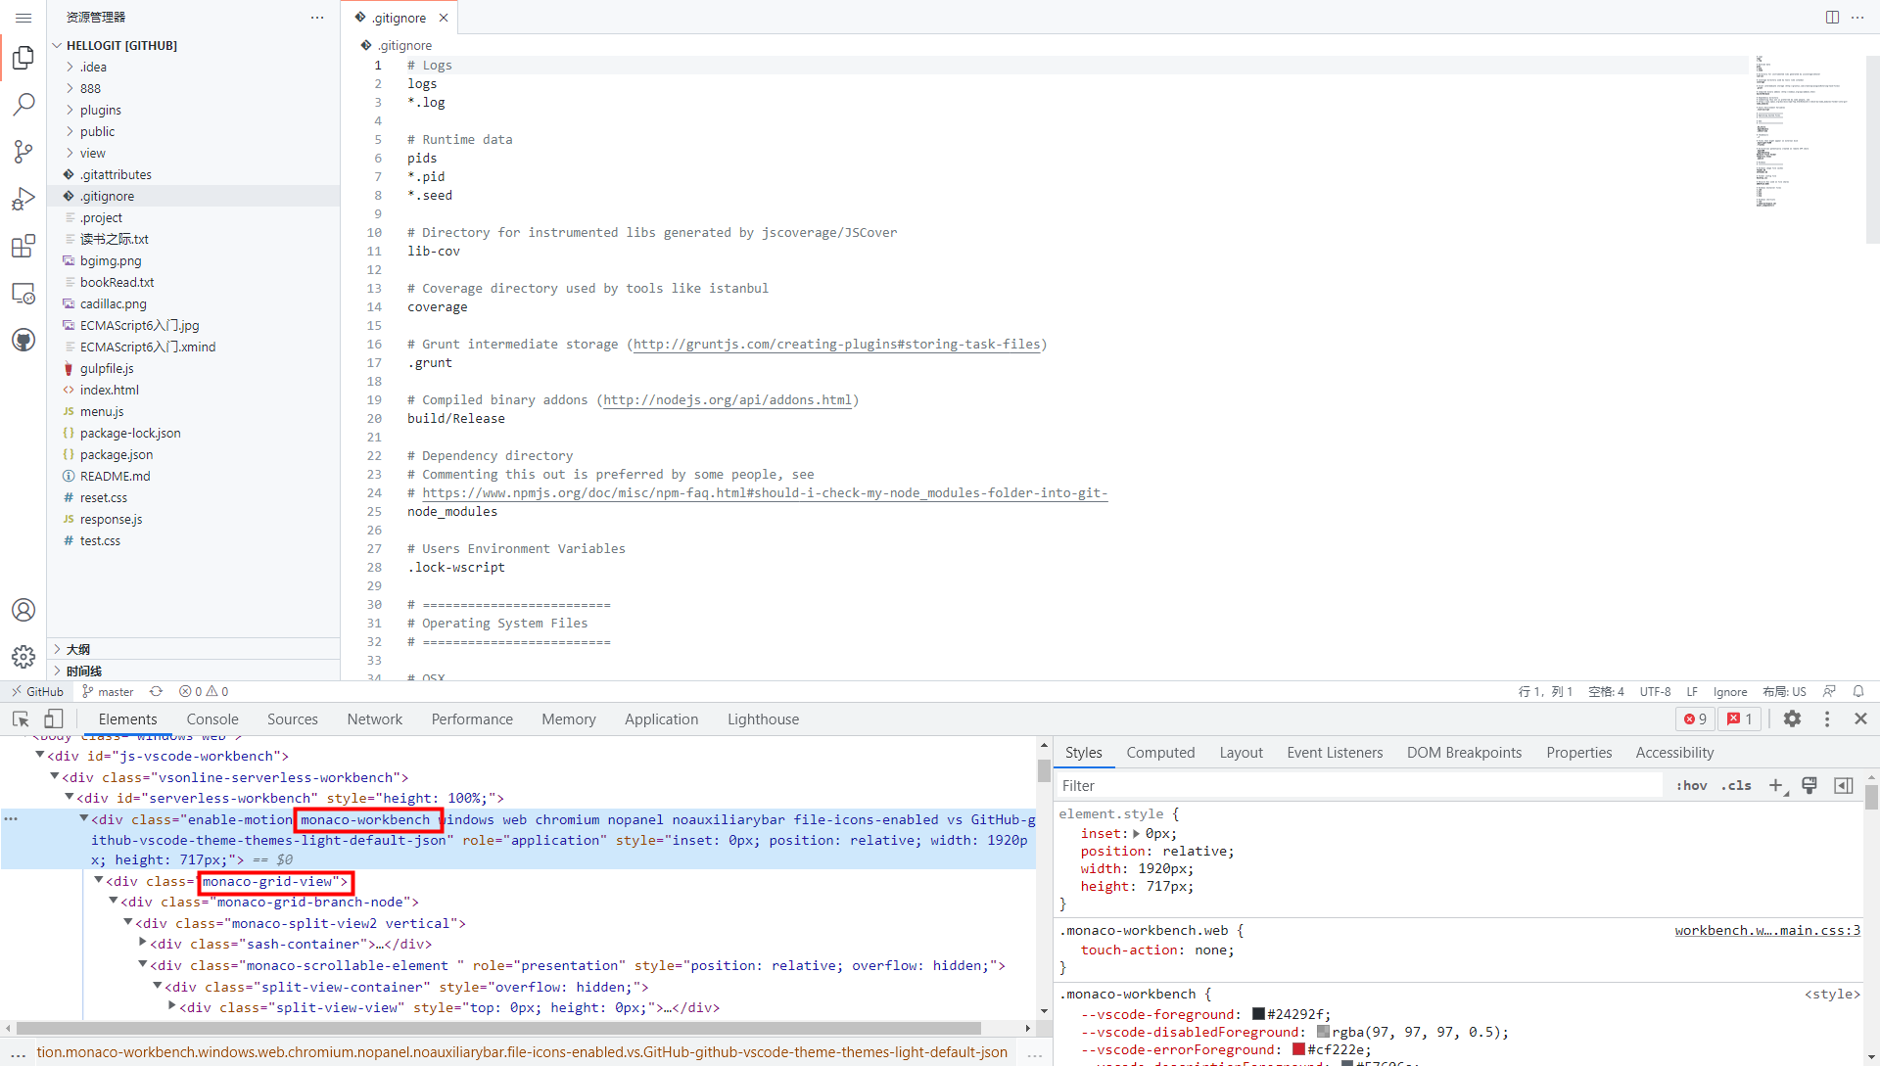
Task: Expand the plugins folder
Action: (100, 110)
